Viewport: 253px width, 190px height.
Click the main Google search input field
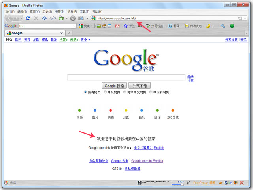tap(126, 78)
